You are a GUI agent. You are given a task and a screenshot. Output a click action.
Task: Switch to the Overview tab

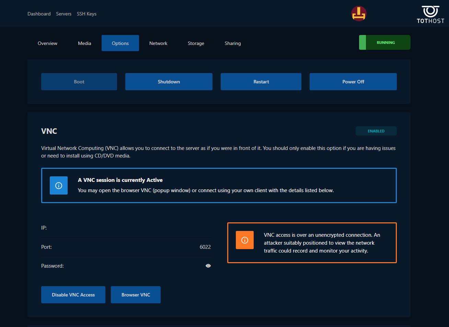click(x=47, y=43)
